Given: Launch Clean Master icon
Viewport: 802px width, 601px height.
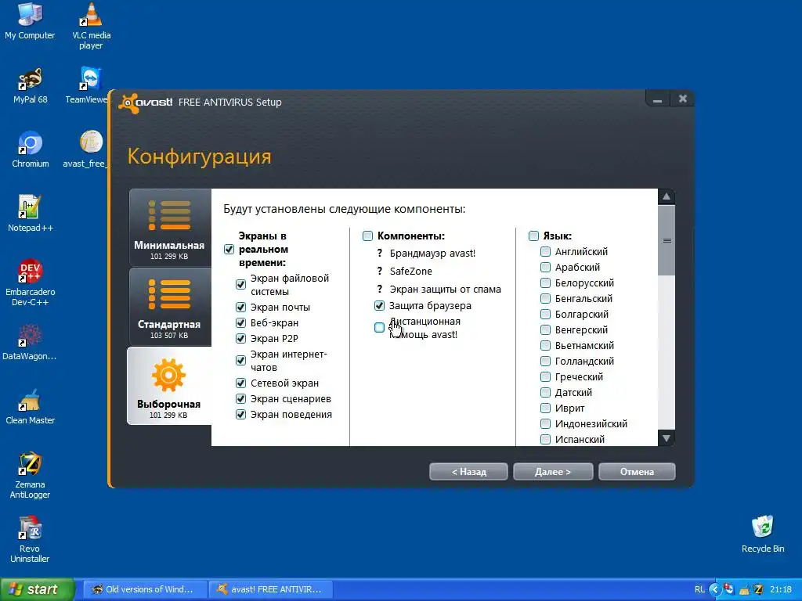Looking at the screenshot, I should pos(31,406).
